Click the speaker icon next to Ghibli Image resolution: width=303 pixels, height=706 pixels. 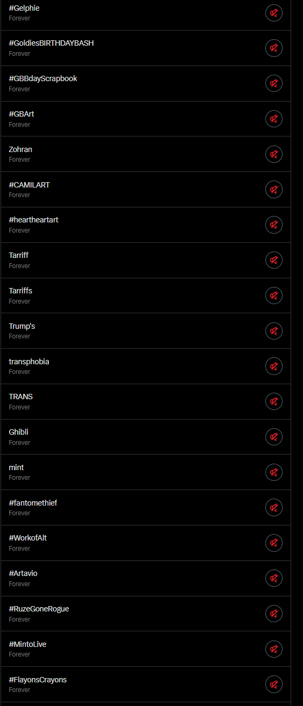[x=274, y=437]
